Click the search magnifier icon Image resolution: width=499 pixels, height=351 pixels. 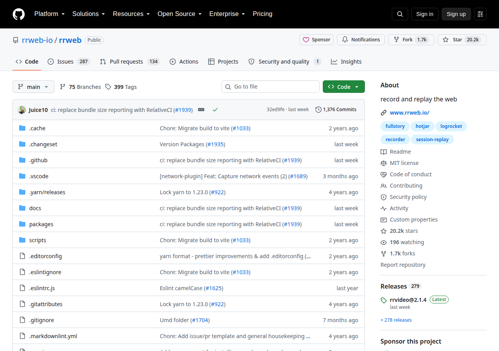click(x=400, y=14)
